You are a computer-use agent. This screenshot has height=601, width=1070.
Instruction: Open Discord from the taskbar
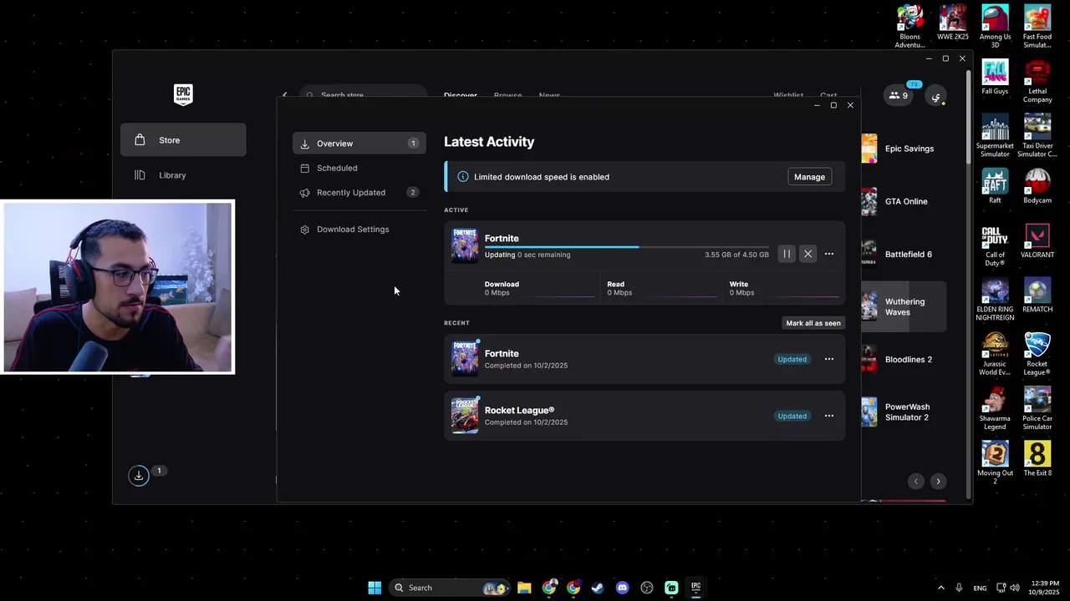point(622,588)
